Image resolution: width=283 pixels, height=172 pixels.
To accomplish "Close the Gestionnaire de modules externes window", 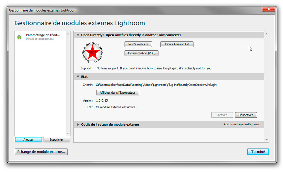I will click(x=269, y=9).
